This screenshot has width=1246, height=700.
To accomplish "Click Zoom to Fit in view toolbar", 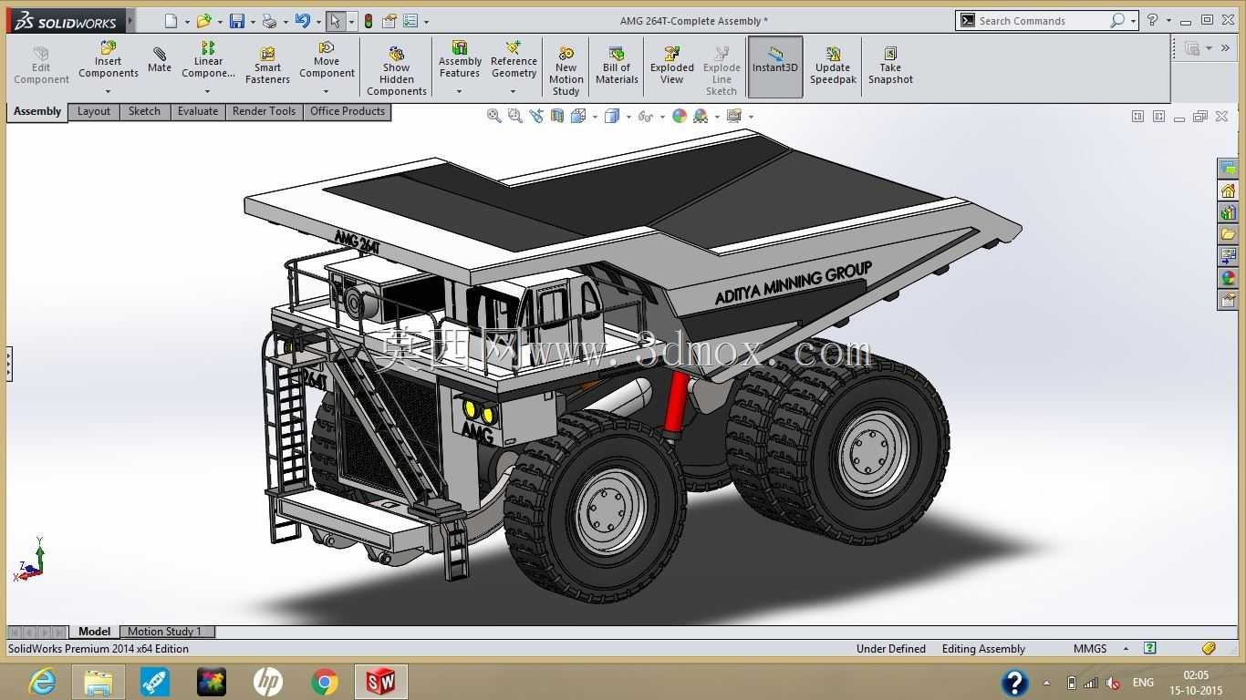I will (x=493, y=116).
